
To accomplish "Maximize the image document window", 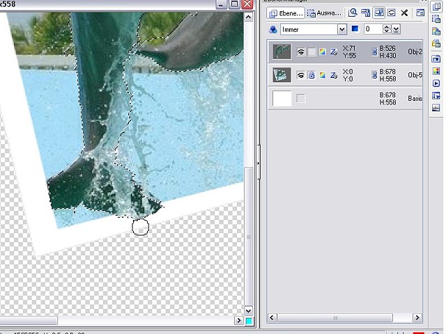I will (234, 4).
